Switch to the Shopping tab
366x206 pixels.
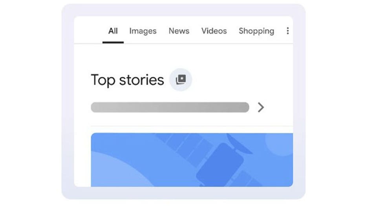pyautogui.click(x=256, y=31)
